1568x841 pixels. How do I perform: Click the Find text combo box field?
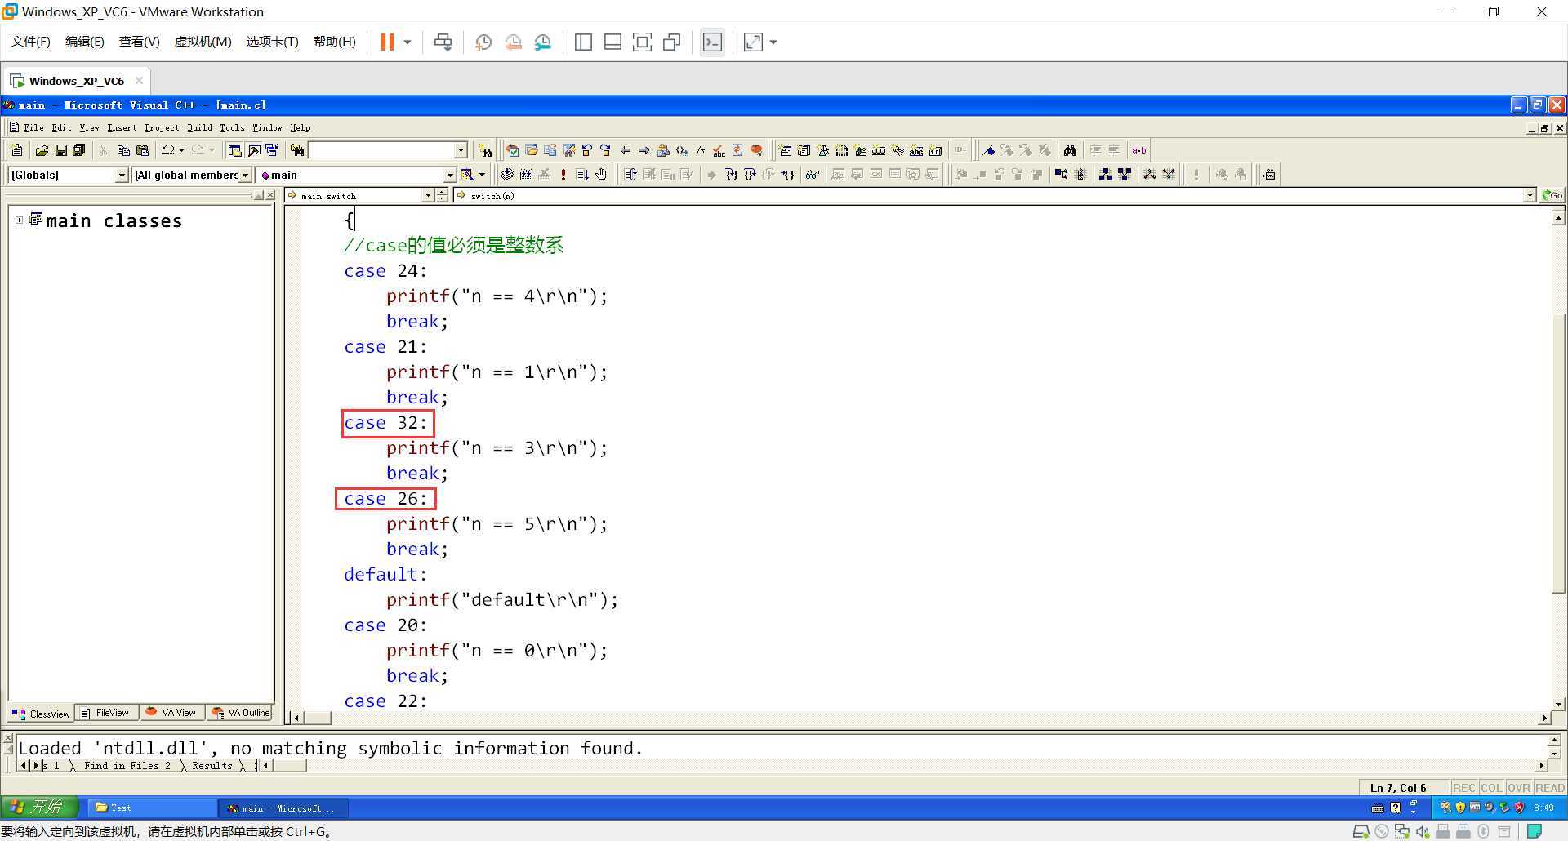(x=381, y=150)
